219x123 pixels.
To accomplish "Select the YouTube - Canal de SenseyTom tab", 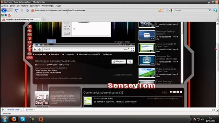I will tap(21, 19).
